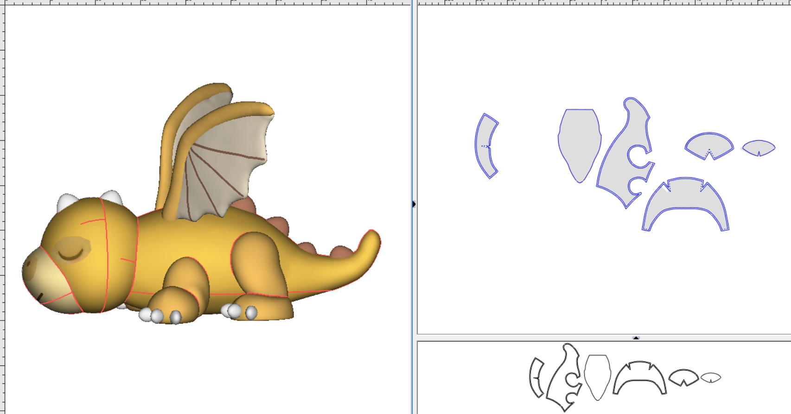This screenshot has width=791, height=414.
Task: Pick the black-outlined curved strip thumbnail
Action: [536, 377]
